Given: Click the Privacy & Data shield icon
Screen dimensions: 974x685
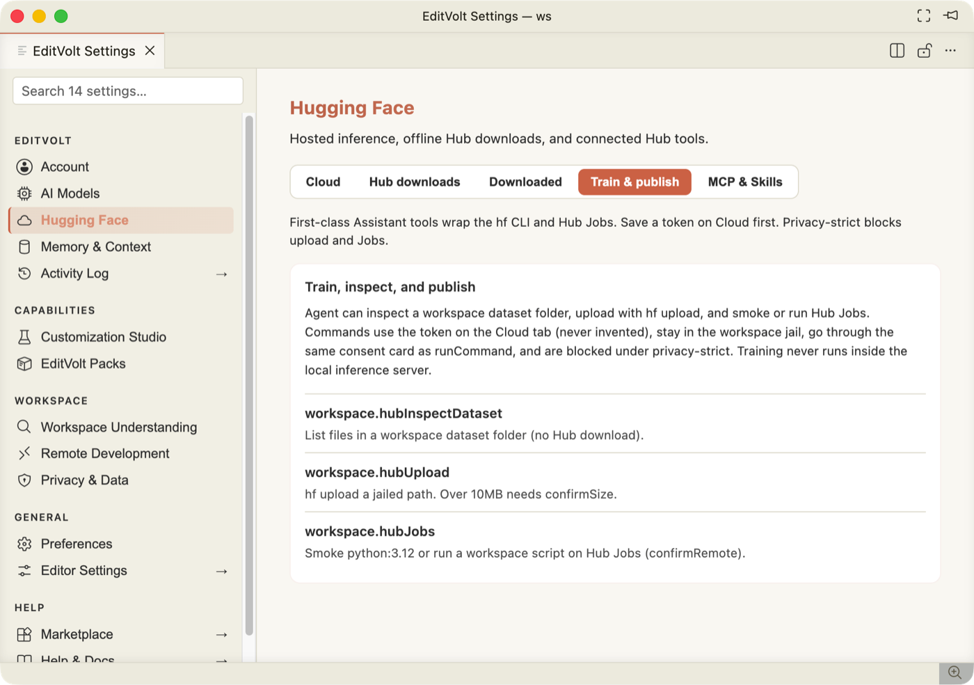Looking at the screenshot, I should [24, 480].
